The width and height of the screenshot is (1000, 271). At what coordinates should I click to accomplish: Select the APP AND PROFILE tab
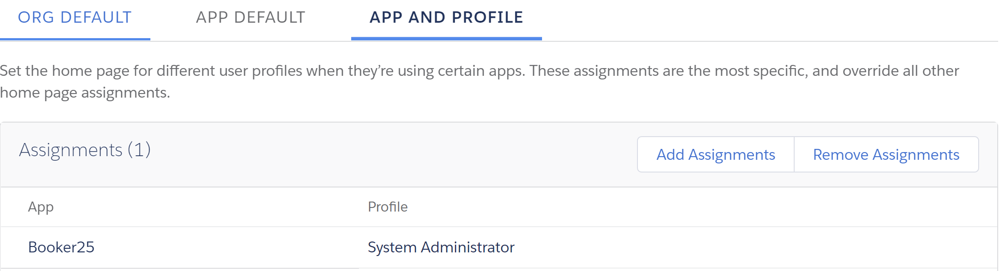click(446, 17)
